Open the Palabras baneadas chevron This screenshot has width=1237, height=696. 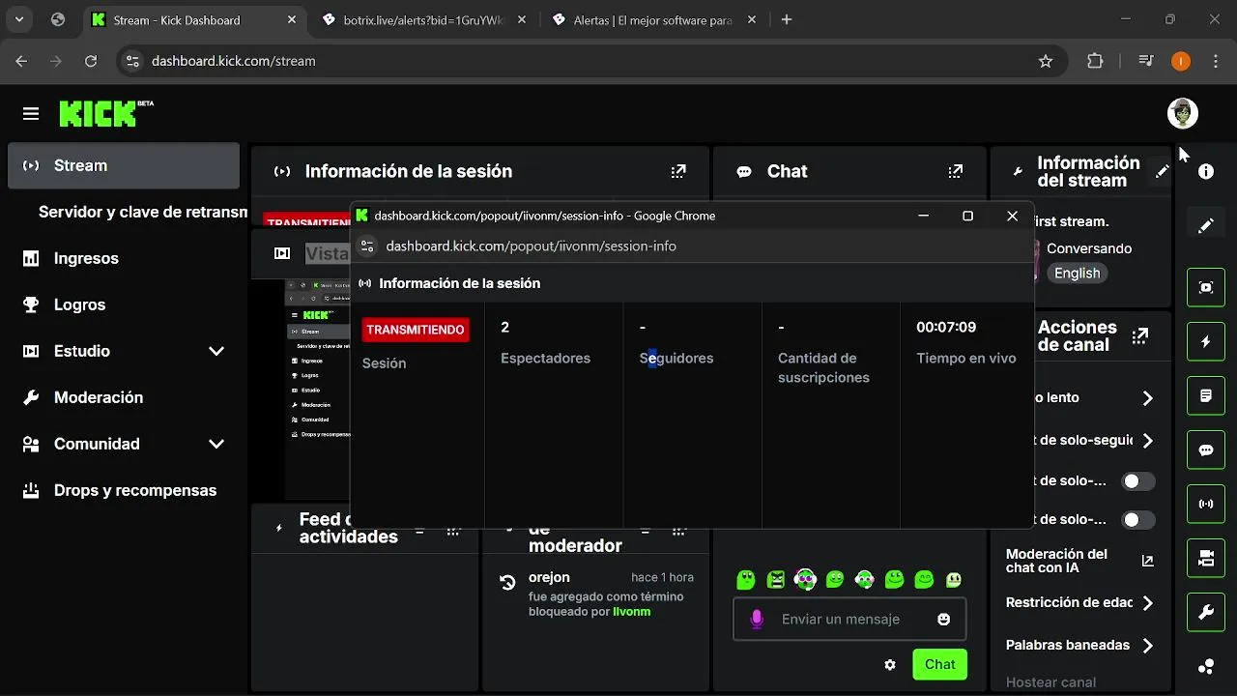[x=1147, y=645]
